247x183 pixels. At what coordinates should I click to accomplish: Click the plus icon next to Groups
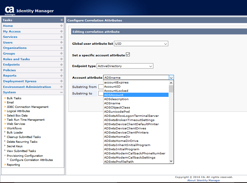pos(61,53)
